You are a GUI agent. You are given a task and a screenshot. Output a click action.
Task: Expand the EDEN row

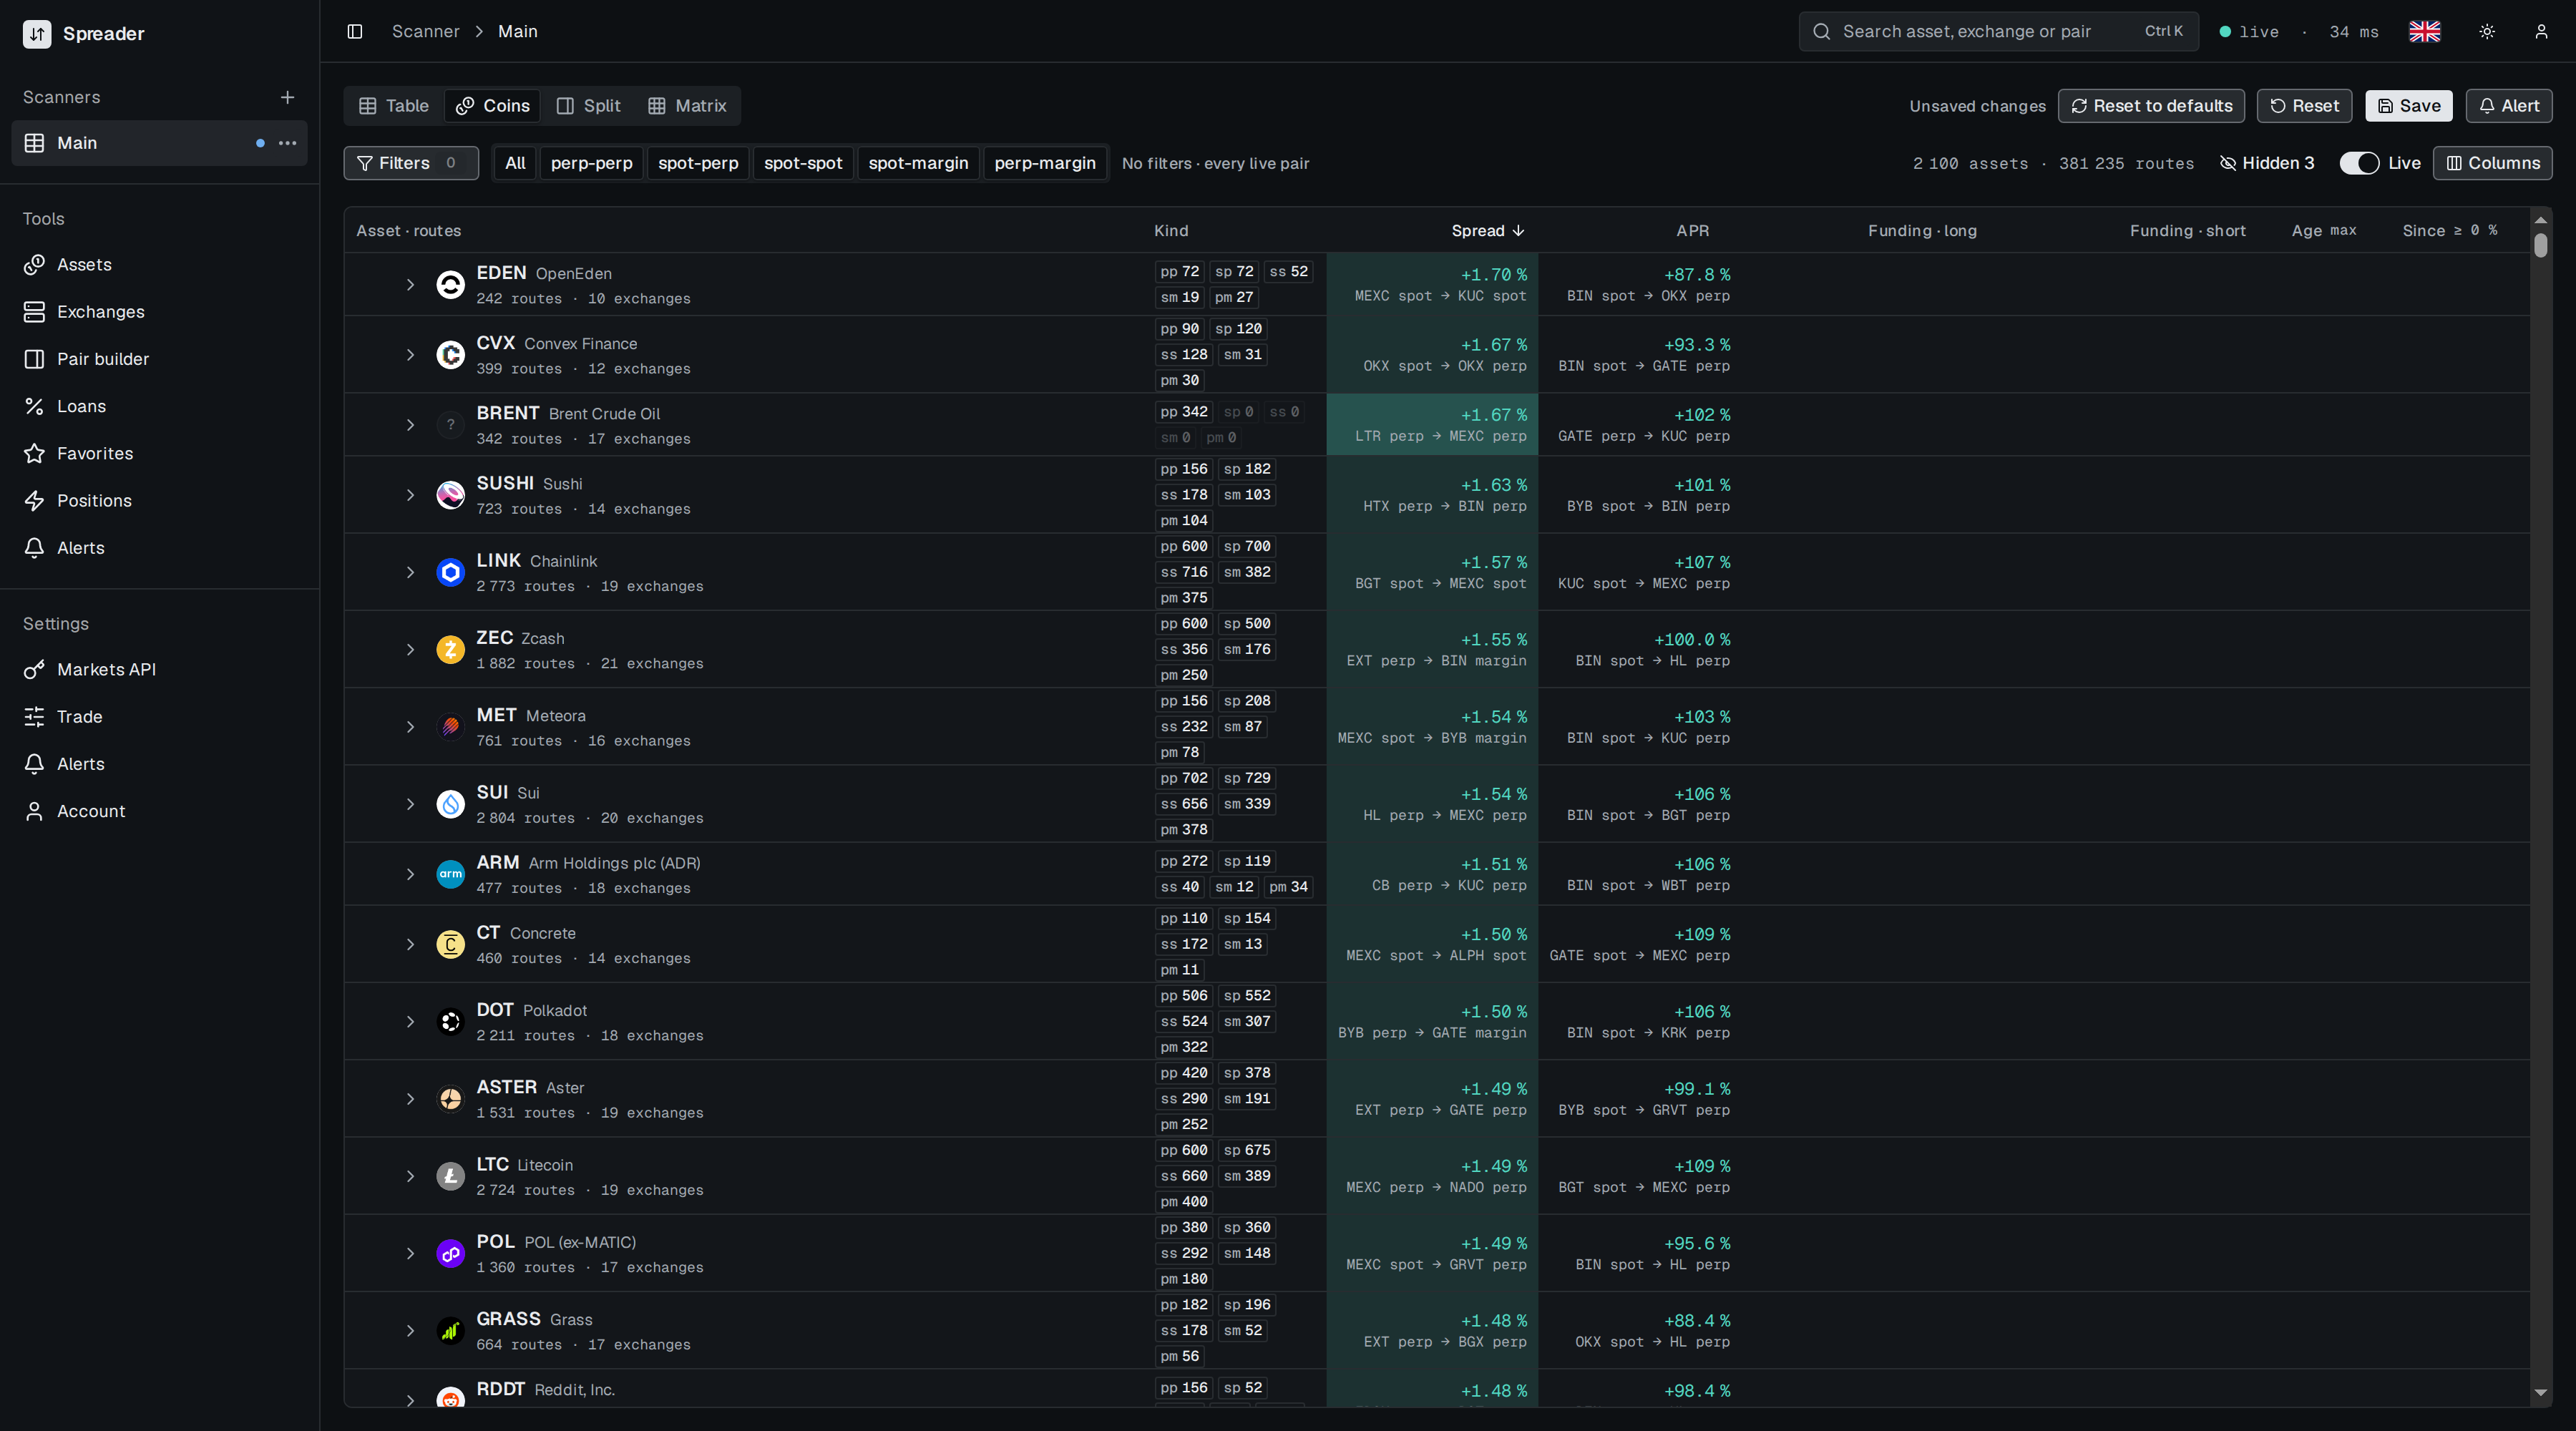[x=410, y=285]
